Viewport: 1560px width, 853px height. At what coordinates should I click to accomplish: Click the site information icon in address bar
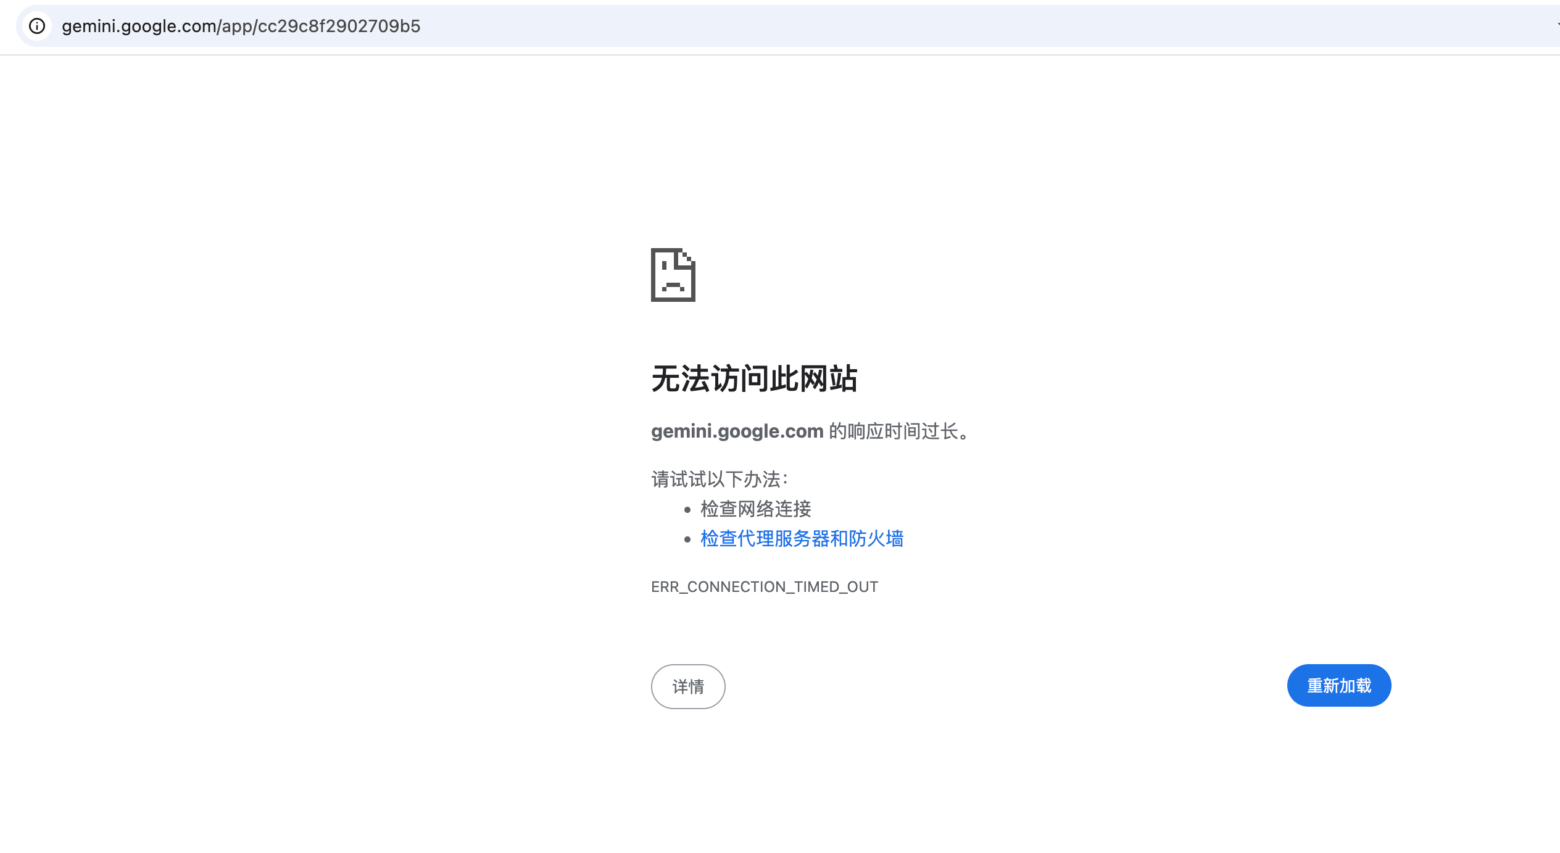click(x=37, y=26)
